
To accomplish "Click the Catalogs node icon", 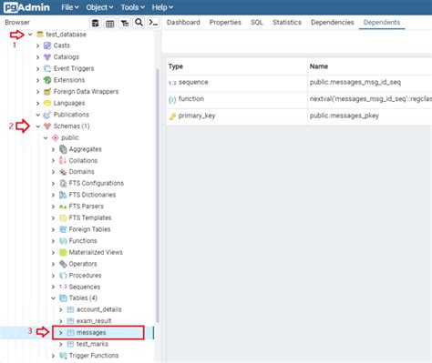I will pos(47,57).
